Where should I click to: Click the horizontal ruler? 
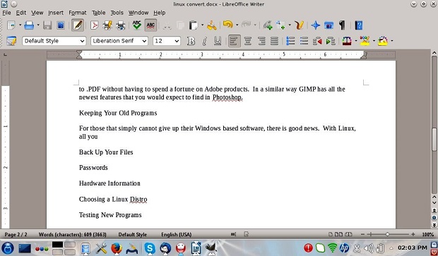(221, 55)
